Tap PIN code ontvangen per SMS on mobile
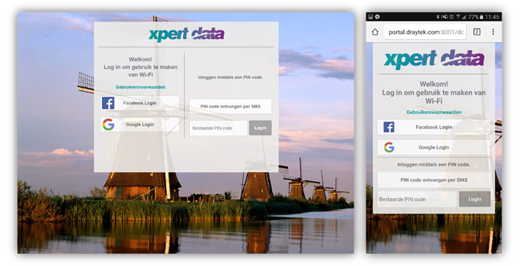Viewport: 520px width, 266px height. tap(434, 180)
